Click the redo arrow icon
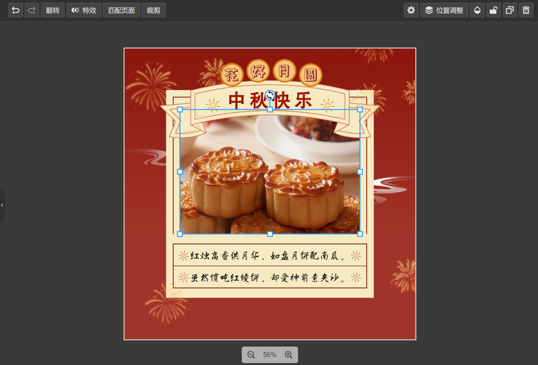This screenshot has width=538, height=365. (x=32, y=10)
